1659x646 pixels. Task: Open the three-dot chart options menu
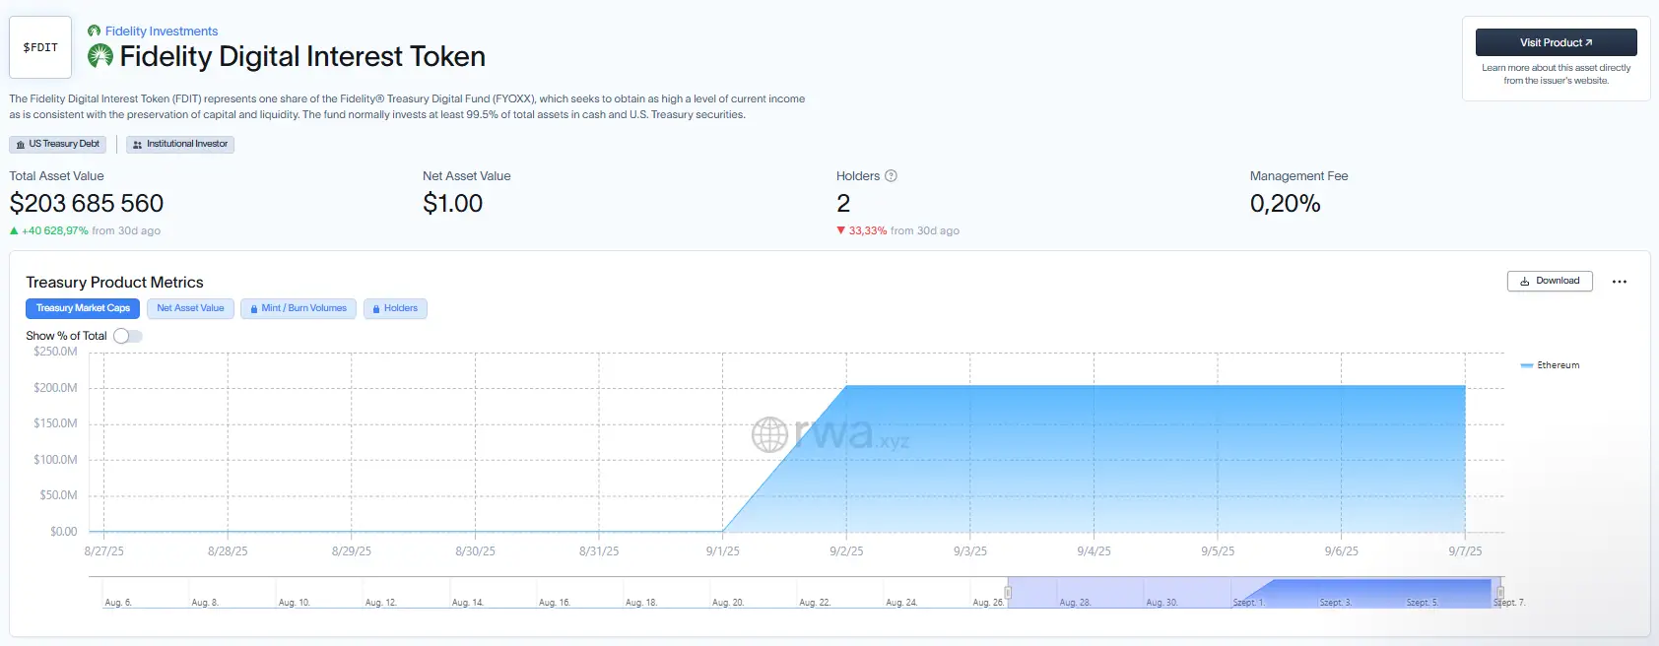pyautogui.click(x=1620, y=282)
